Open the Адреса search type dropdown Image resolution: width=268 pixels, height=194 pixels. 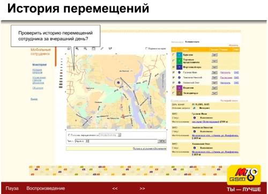[x=82, y=141]
